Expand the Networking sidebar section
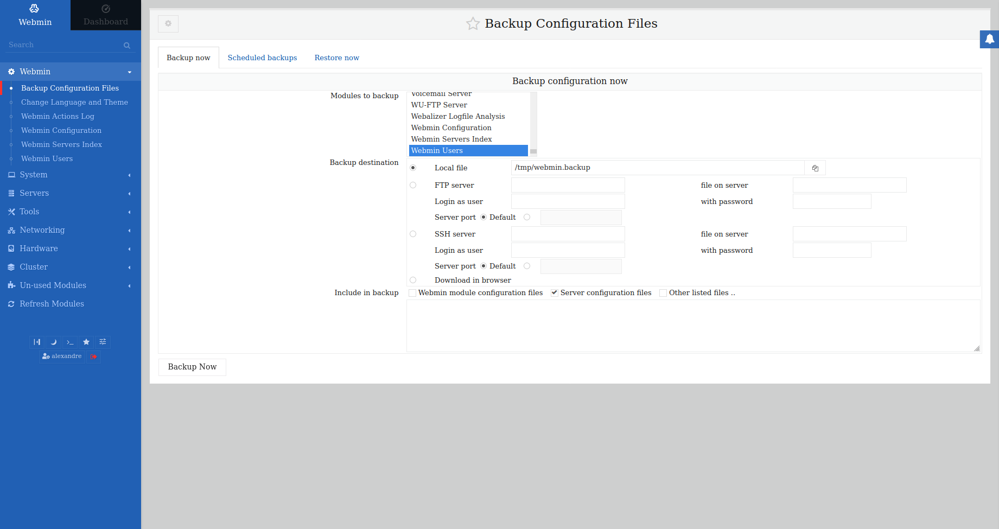 click(x=42, y=230)
